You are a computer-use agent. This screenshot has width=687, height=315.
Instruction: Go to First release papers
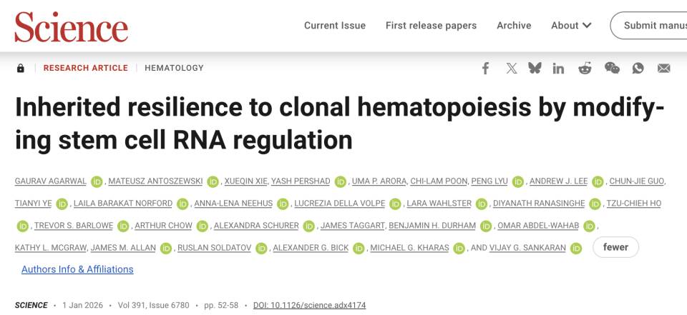tap(431, 26)
